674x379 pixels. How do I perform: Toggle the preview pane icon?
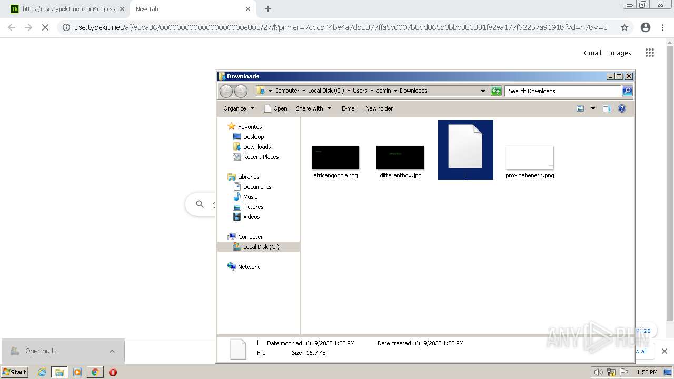coord(607,108)
